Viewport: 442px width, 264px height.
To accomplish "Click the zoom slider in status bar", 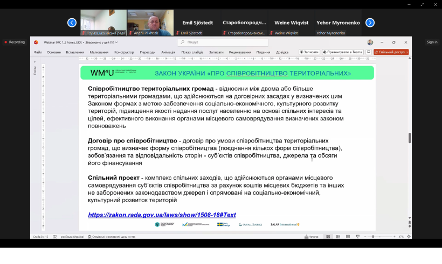I will 373,237.
